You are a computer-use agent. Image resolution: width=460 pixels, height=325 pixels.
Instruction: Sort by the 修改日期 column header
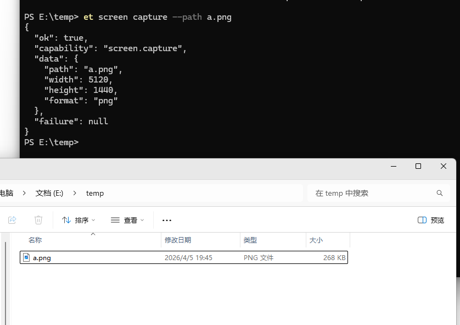point(178,240)
